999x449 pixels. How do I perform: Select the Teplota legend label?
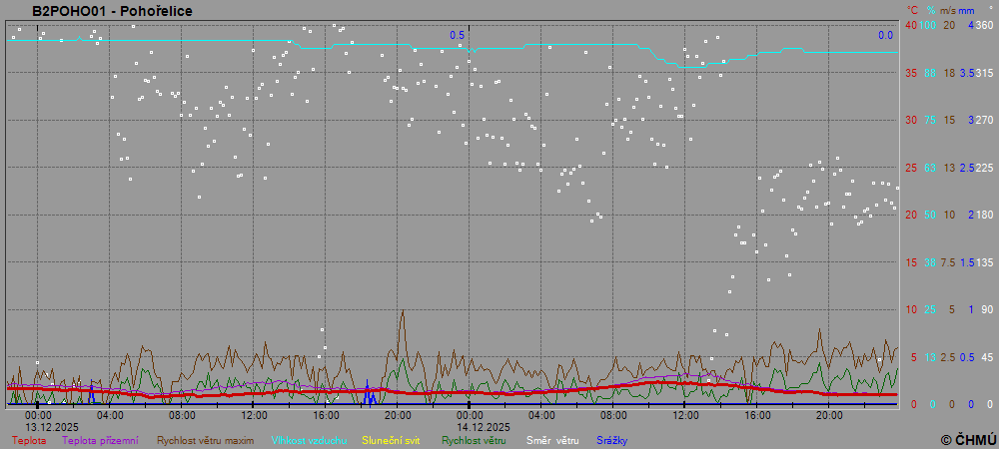point(28,440)
